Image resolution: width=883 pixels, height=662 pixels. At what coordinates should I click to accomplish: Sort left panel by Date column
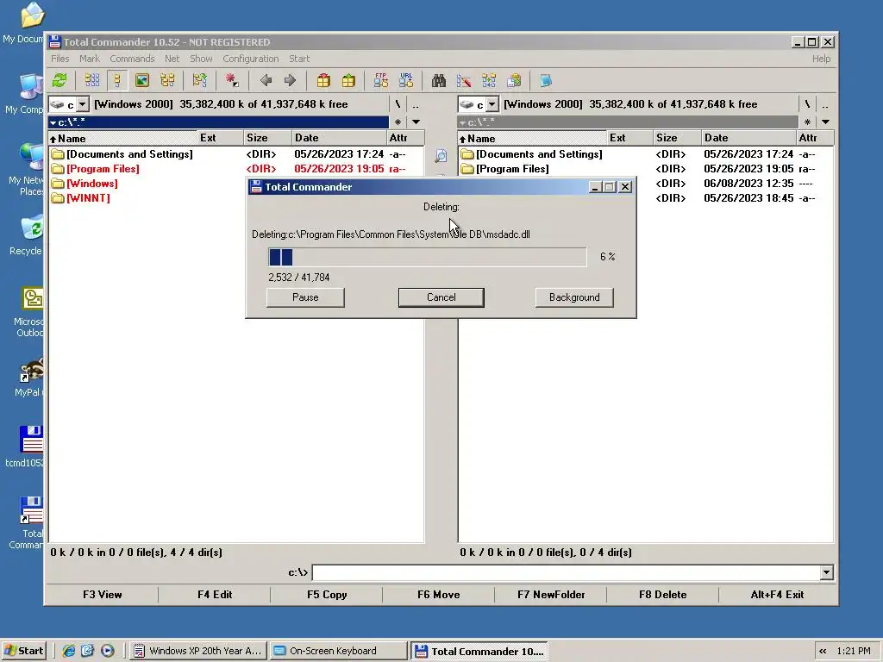pyautogui.click(x=339, y=138)
